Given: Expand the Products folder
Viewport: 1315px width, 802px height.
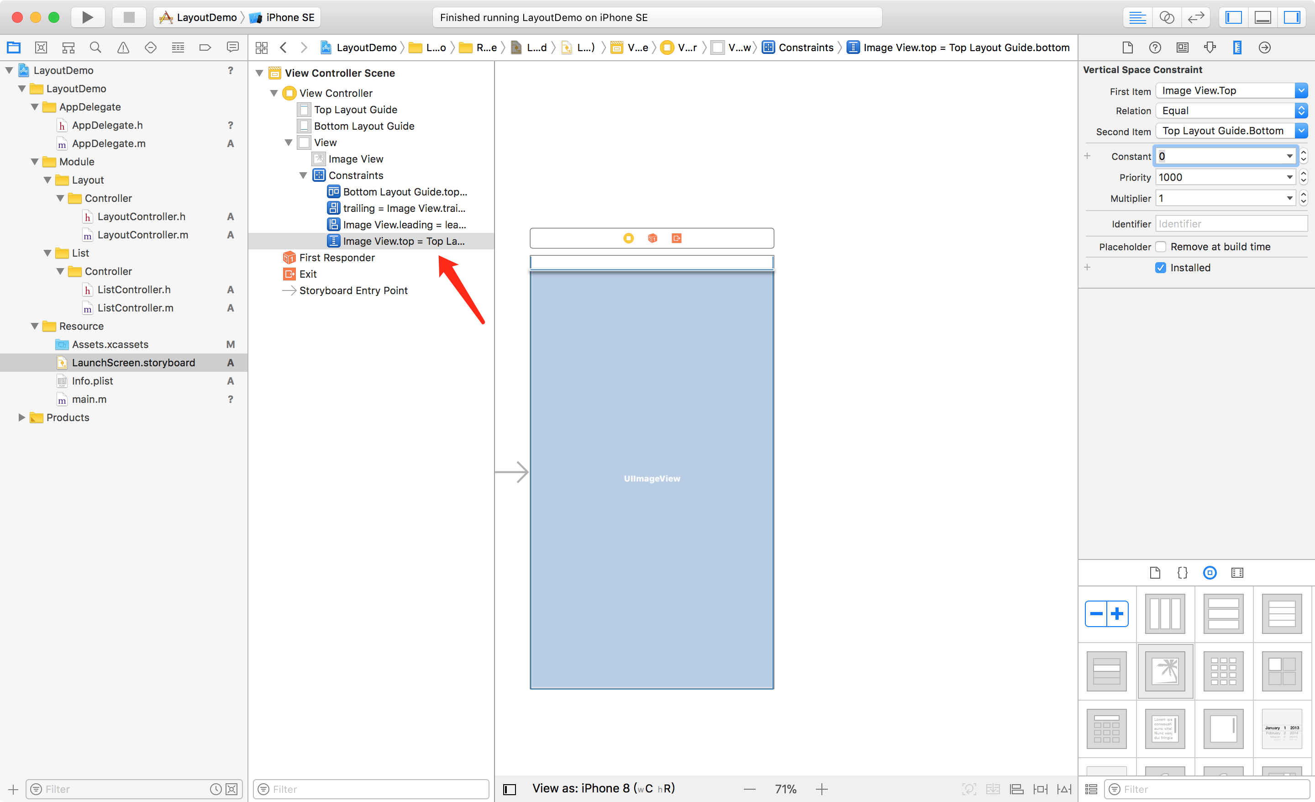Looking at the screenshot, I should [21, 417].
